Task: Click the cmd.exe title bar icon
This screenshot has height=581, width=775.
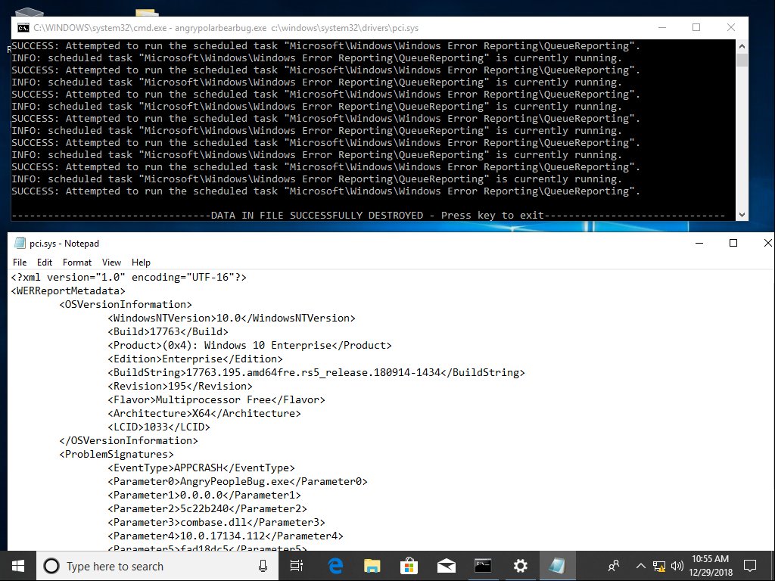Action: pos(23,28)
